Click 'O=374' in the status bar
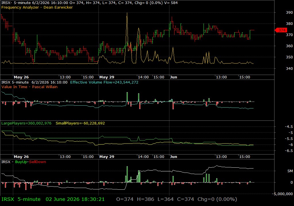Screen dimensions: 294x206 [125, 199]
